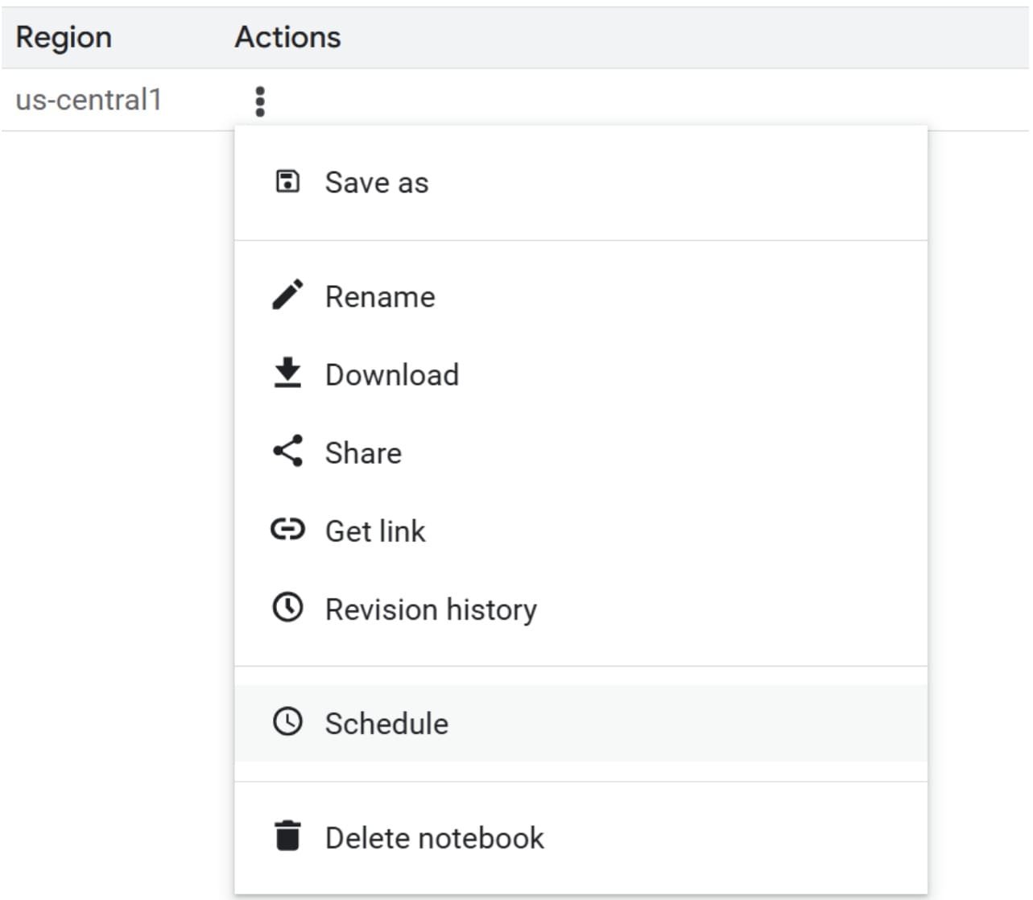
Task: Open Revision history from the menu
Action: (x=431, y=609)
